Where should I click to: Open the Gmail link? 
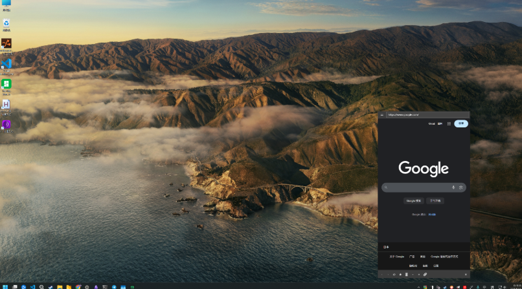(431, 123)
